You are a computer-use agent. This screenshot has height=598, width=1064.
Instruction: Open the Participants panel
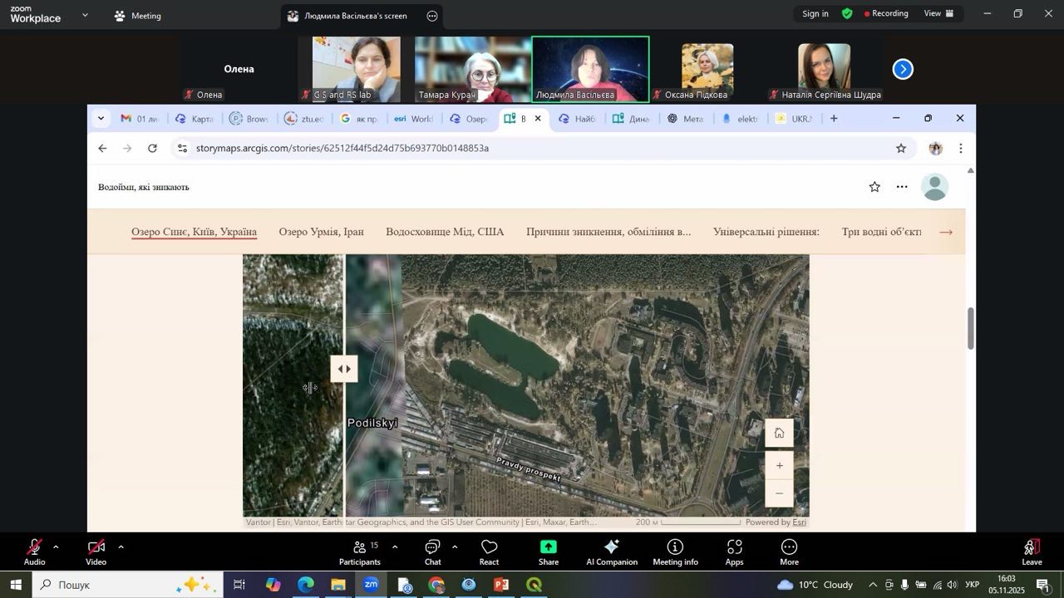pos(360,551)
